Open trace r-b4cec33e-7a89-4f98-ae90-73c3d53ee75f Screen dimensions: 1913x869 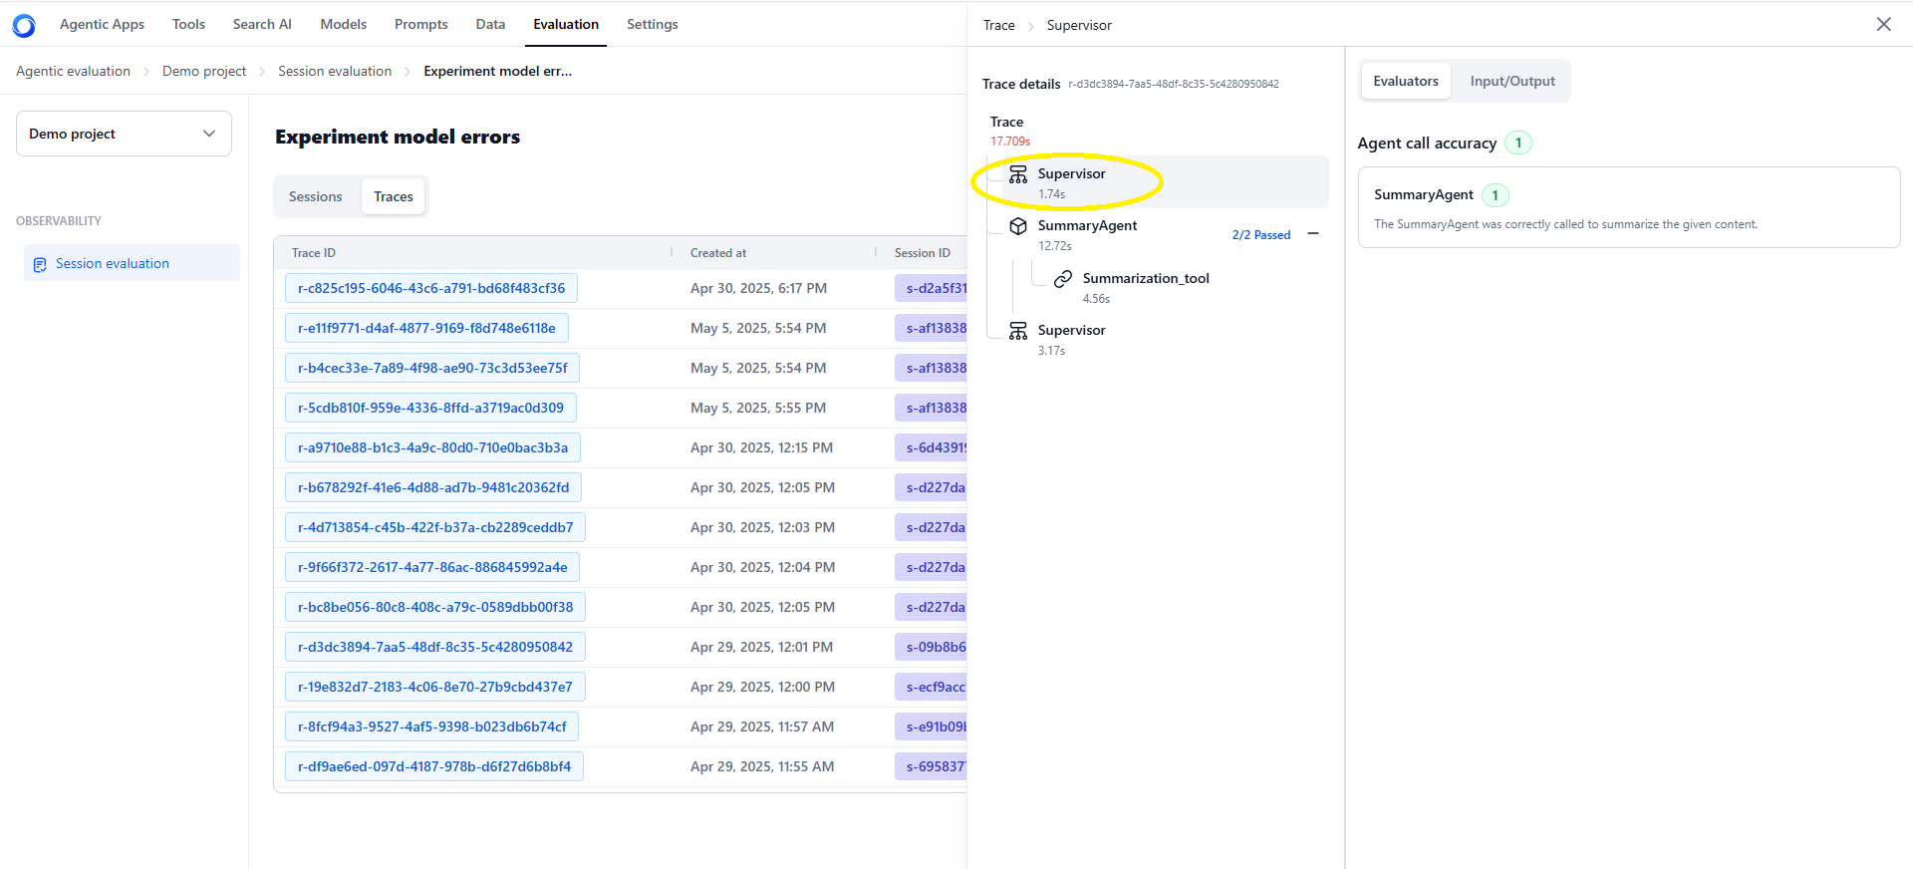click(x=432, y=368)
